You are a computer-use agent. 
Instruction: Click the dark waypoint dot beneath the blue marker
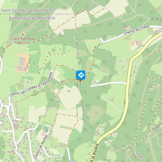80,80
